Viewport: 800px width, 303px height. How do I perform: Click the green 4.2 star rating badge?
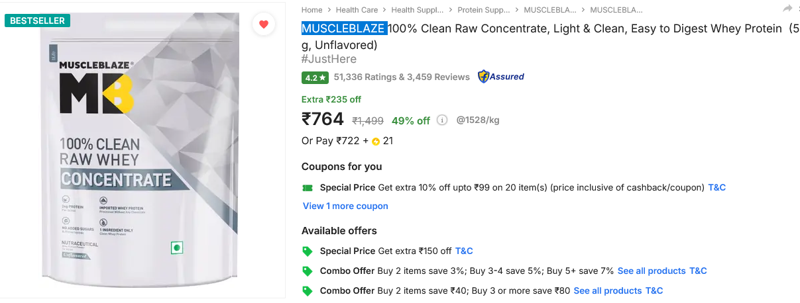click(x=315, y=77)
